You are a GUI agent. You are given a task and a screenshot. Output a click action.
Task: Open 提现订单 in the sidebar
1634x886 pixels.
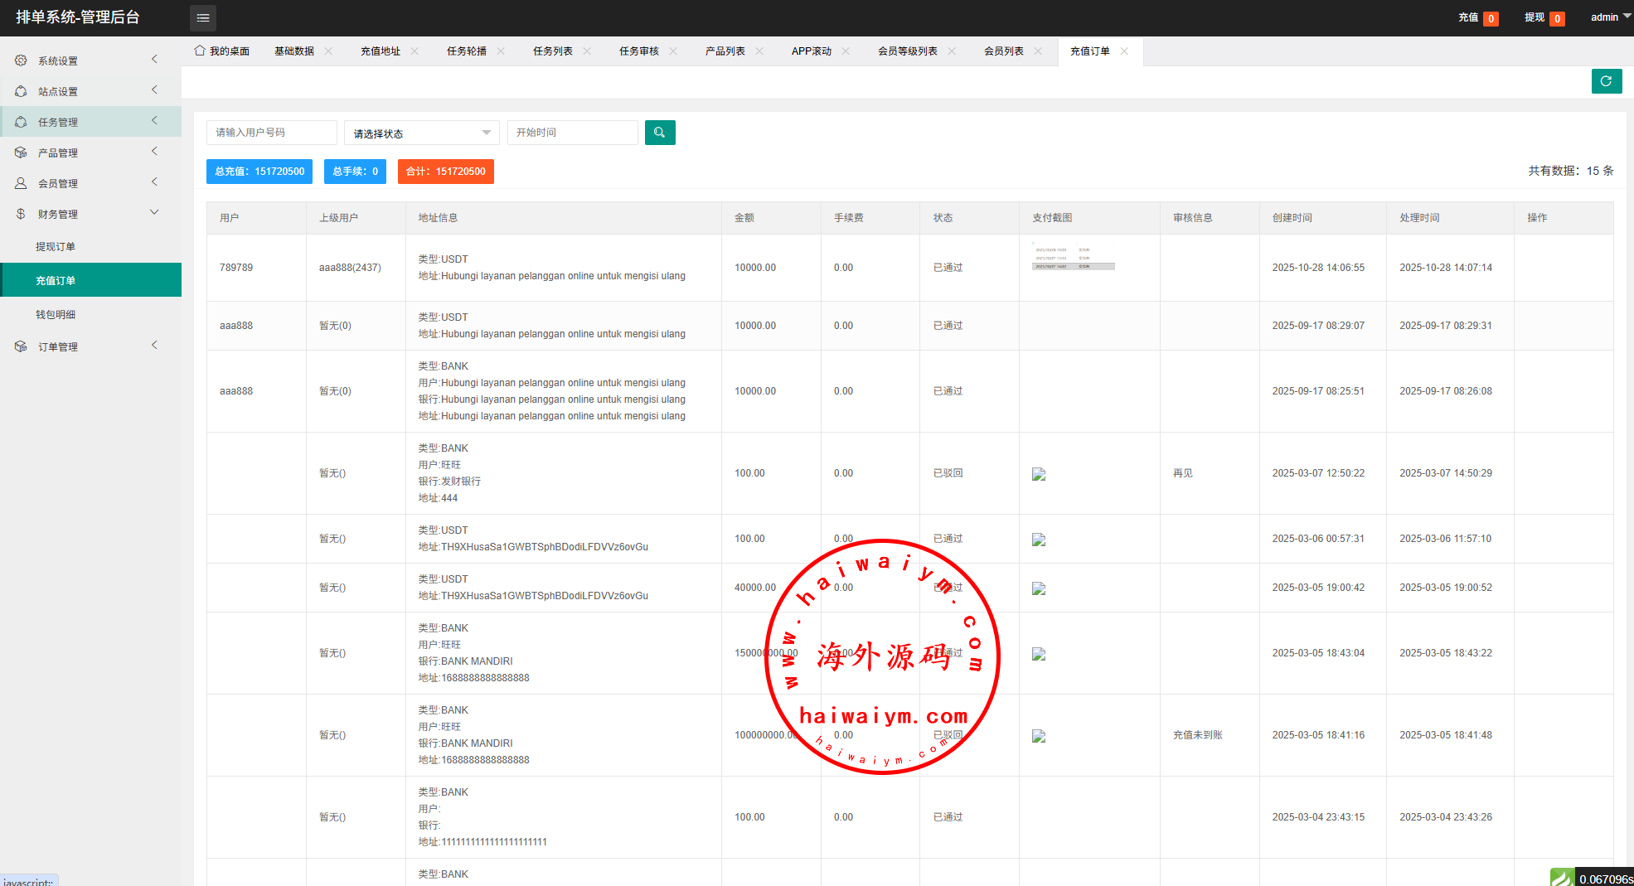(56, 247)
